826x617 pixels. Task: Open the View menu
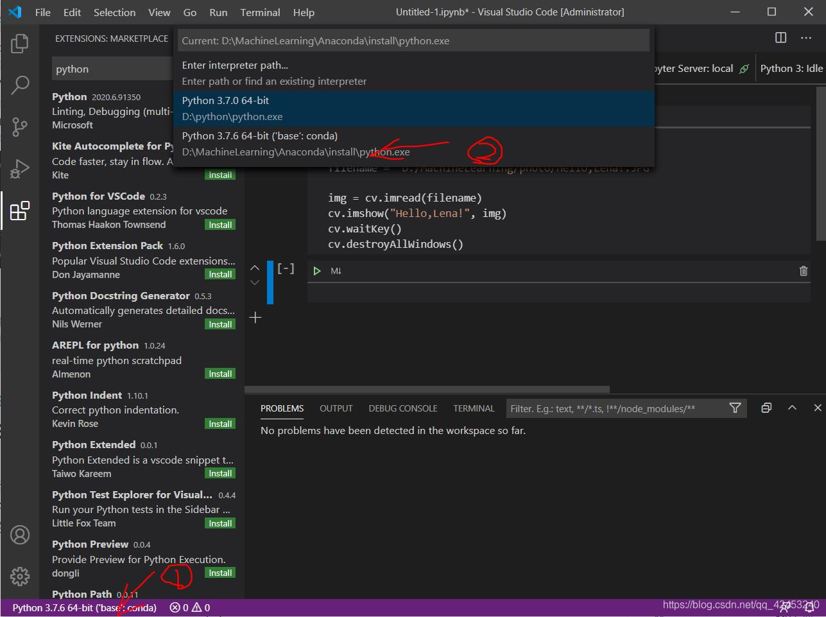(x=159, y=12)
